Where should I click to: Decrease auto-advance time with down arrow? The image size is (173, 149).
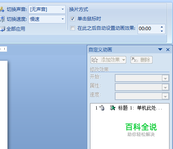pos(162,31)
